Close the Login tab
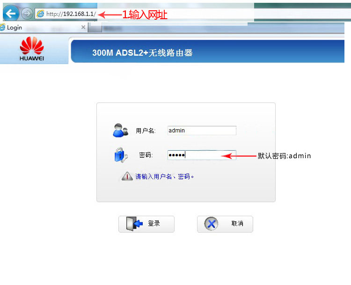 pyautogui.click(x=83, y=27)
